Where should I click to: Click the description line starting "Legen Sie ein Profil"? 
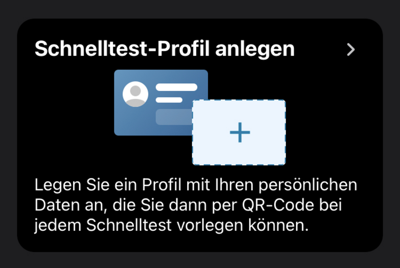click(x=196, y=185)
